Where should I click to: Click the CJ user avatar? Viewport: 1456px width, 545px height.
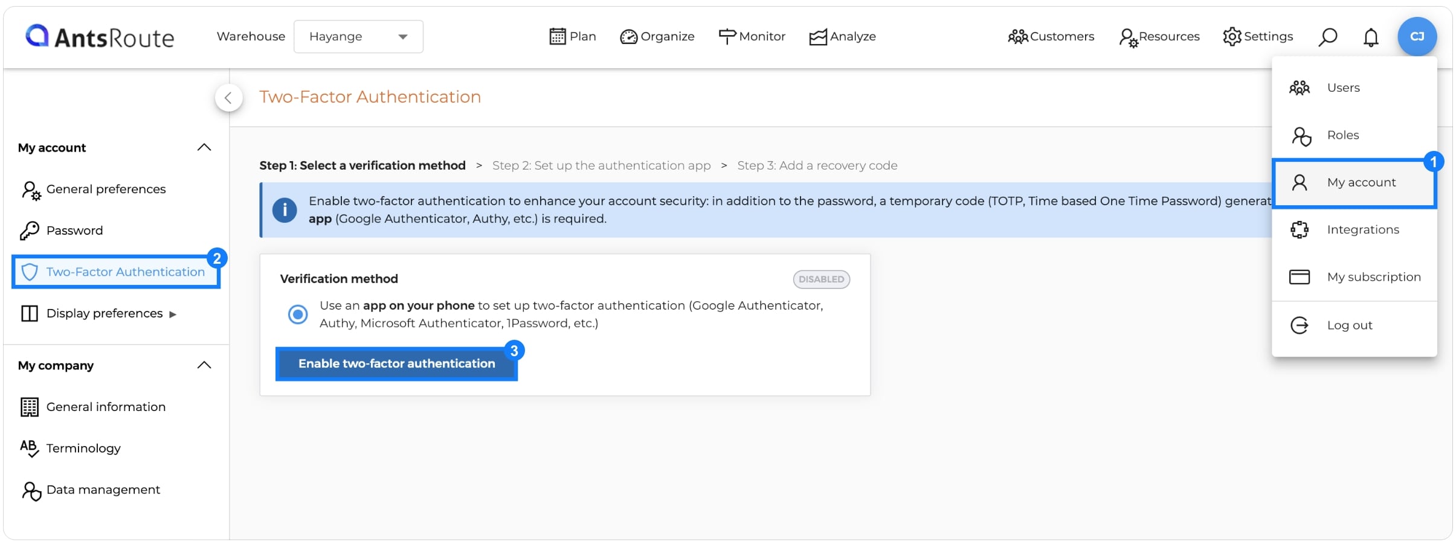point(1417,37)
